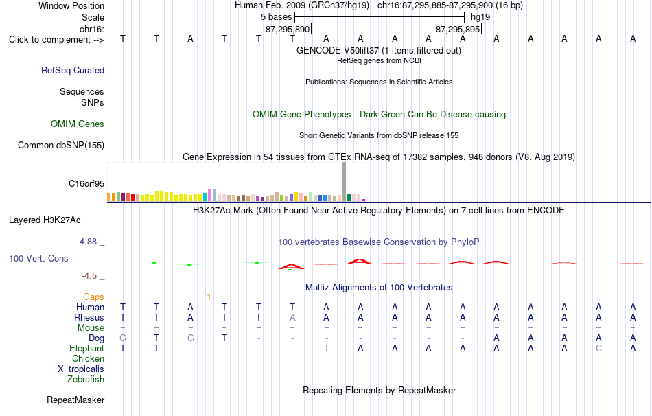This screenshot has width=652, height=416.
Task: Click the 'chr16:' label
Action: pyautogui.click(x=92, y=29)
